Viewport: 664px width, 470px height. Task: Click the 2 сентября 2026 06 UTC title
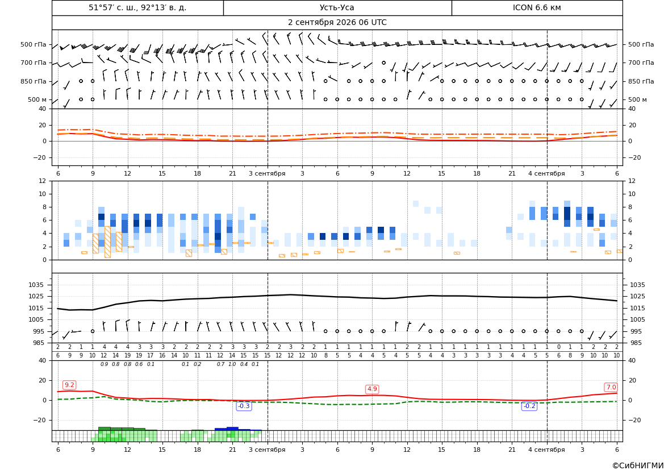337,23
